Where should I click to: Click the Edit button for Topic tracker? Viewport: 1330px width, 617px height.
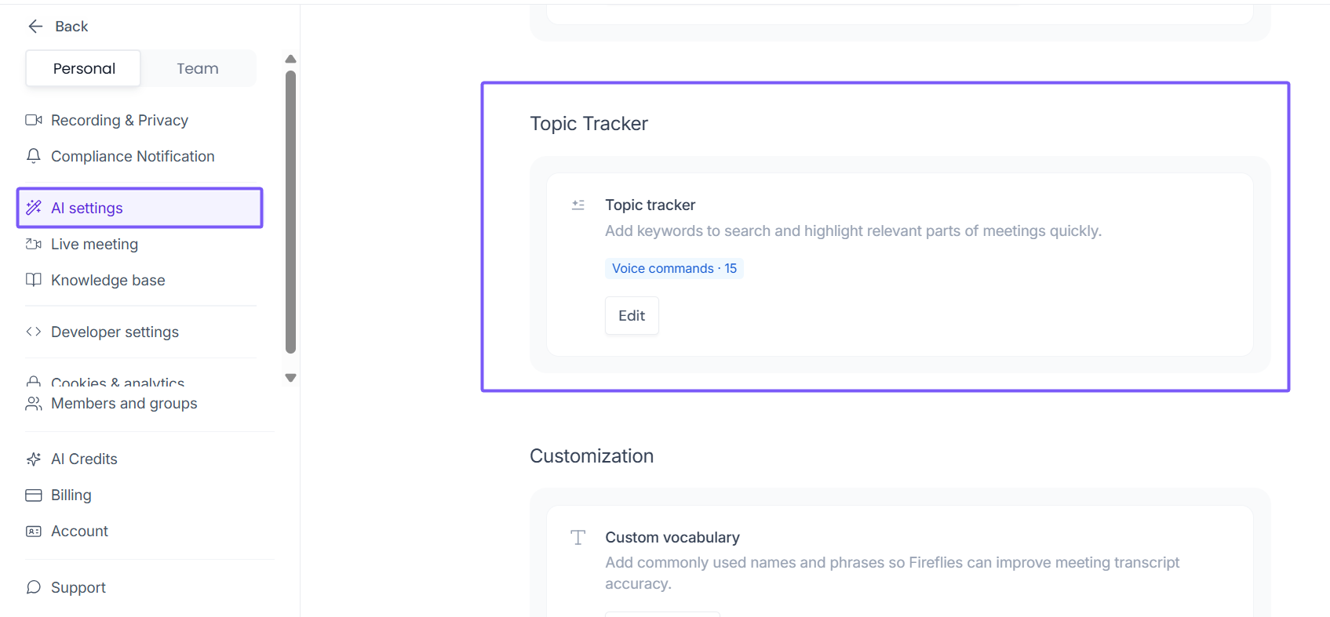(632, 316)
